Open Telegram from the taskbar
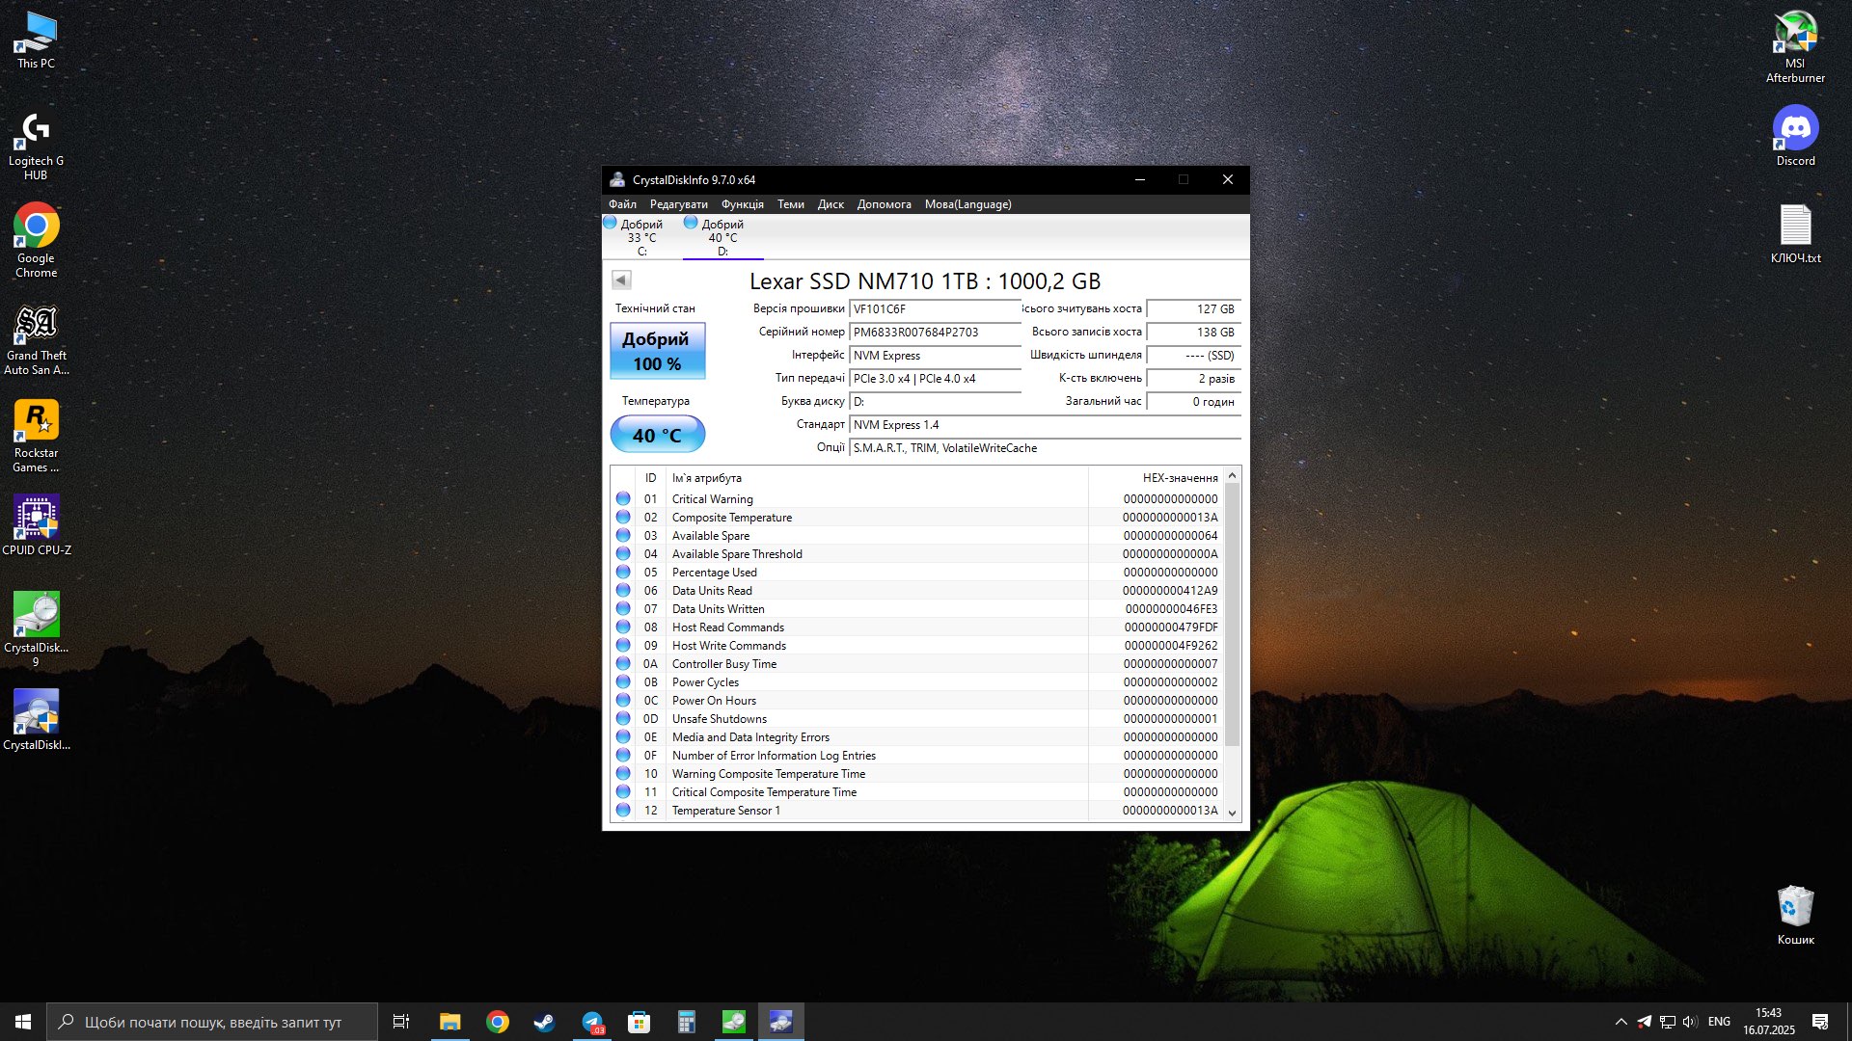 pos(592,1022)
